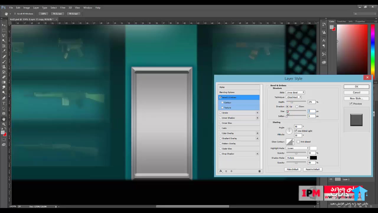Open the Technique dropdown showing Chisel Hard
Screen dimensions: 378x213
[x=294, y=97]
